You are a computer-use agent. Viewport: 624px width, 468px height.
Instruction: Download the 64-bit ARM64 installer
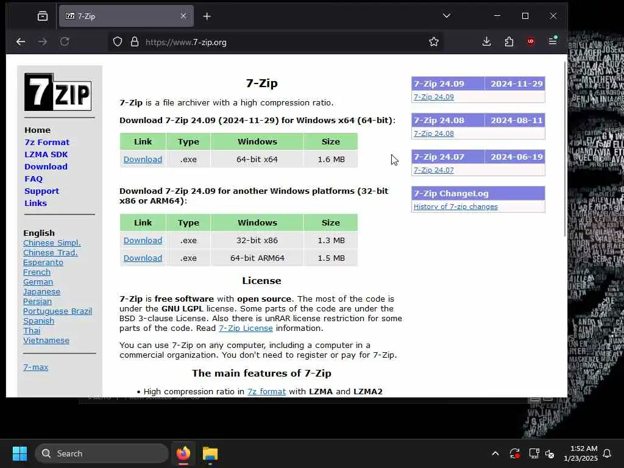tap(143, 258)
